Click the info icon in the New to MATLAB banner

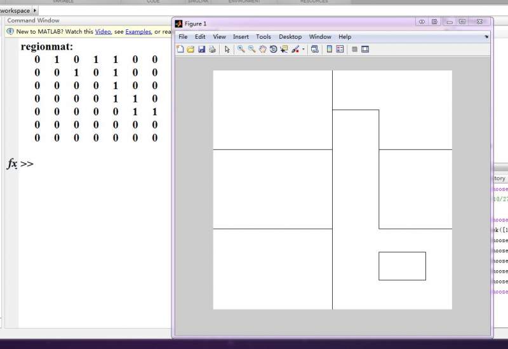[x=10, y=31]
